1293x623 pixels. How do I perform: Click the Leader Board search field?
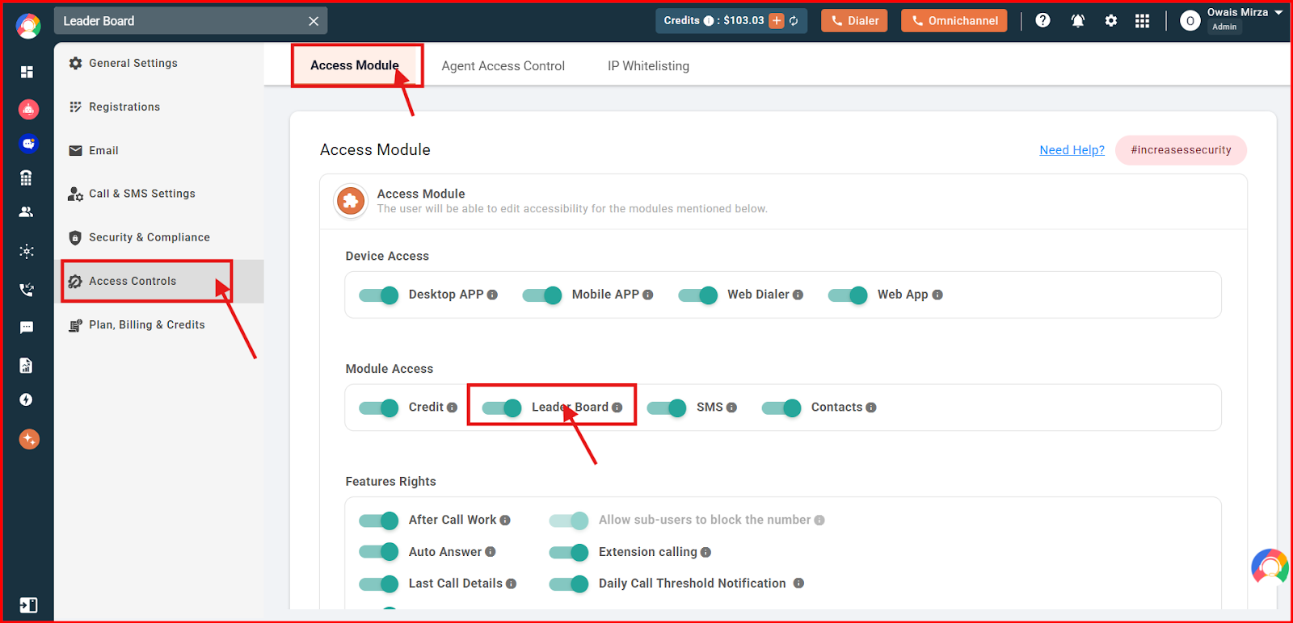pos(191,21)
